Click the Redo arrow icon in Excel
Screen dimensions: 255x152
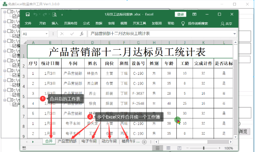click(45, 15)
